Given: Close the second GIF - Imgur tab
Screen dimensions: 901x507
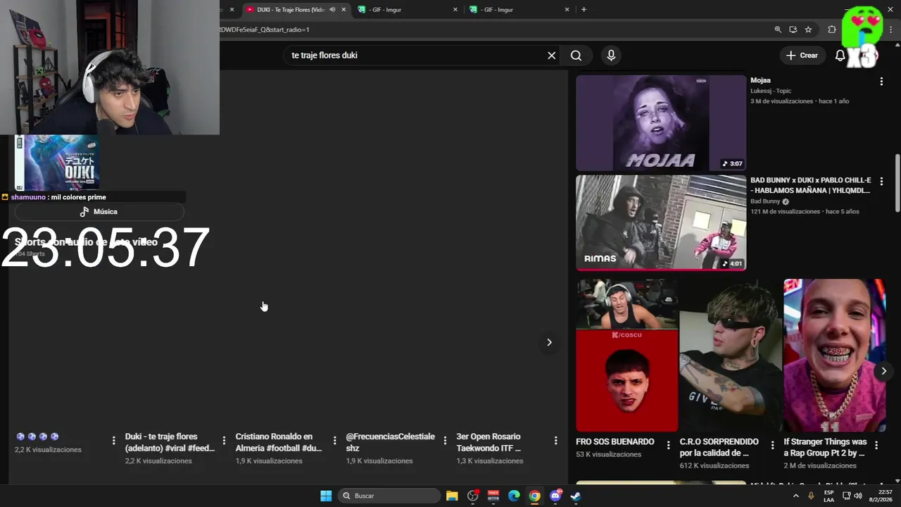Looking at the screenshot, I should point(567,10).
